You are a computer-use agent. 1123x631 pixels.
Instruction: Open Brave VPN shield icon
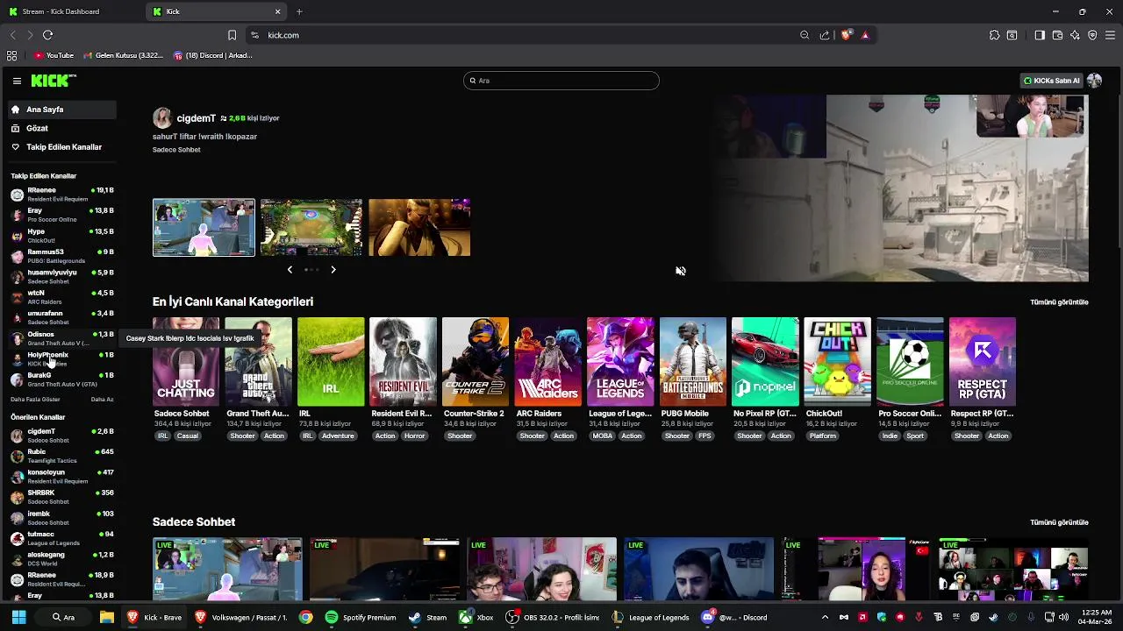[x=1092, y=35]
